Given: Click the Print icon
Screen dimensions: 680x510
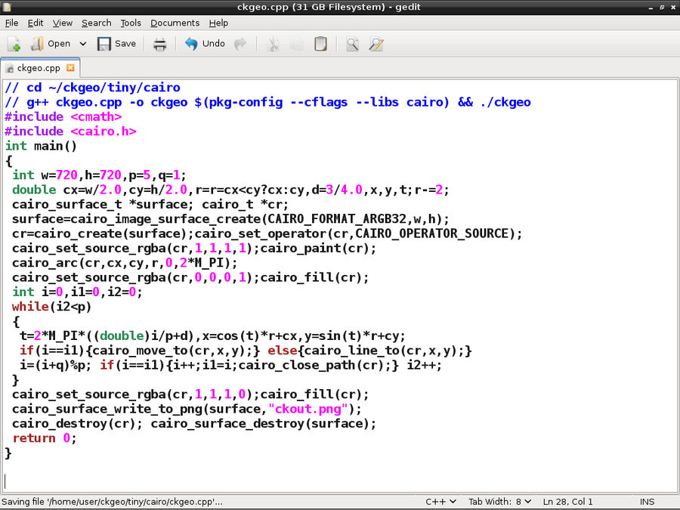Looking at the screenshot, I should point(160,44).
